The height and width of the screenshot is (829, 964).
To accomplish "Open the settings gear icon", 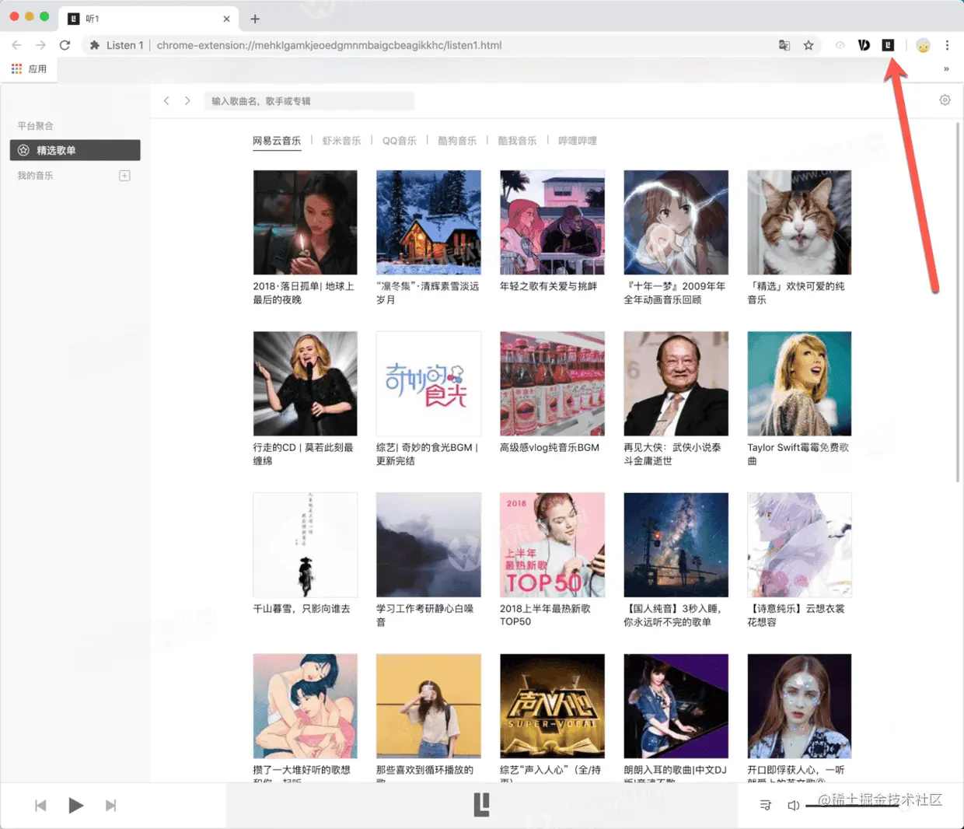I will tap(945, 100).
